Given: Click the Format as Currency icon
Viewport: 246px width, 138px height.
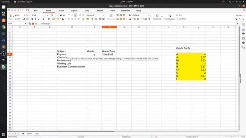Looking at the screenshot, I should coord(88,19).
